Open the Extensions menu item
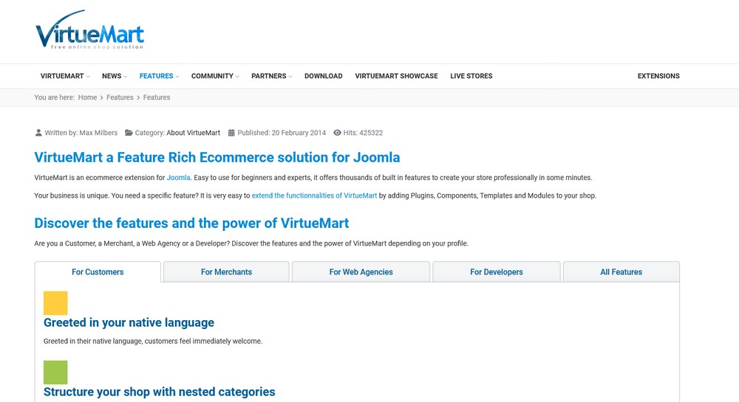The height and width of the screenshot is (402, 739). click(x=658, y=76)
